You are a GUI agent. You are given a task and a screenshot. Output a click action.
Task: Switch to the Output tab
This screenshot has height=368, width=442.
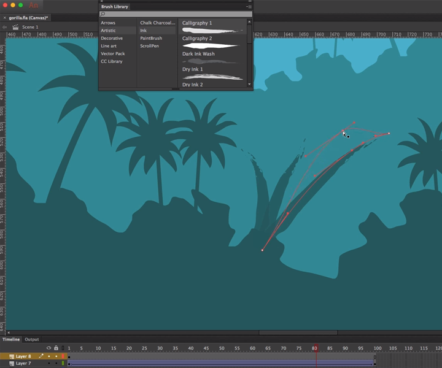click(32, 339)
